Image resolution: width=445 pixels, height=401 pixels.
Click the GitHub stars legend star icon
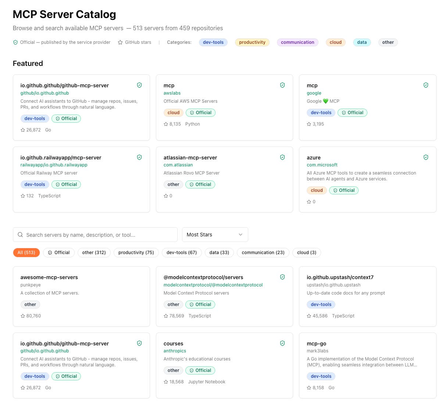point(120,42)
